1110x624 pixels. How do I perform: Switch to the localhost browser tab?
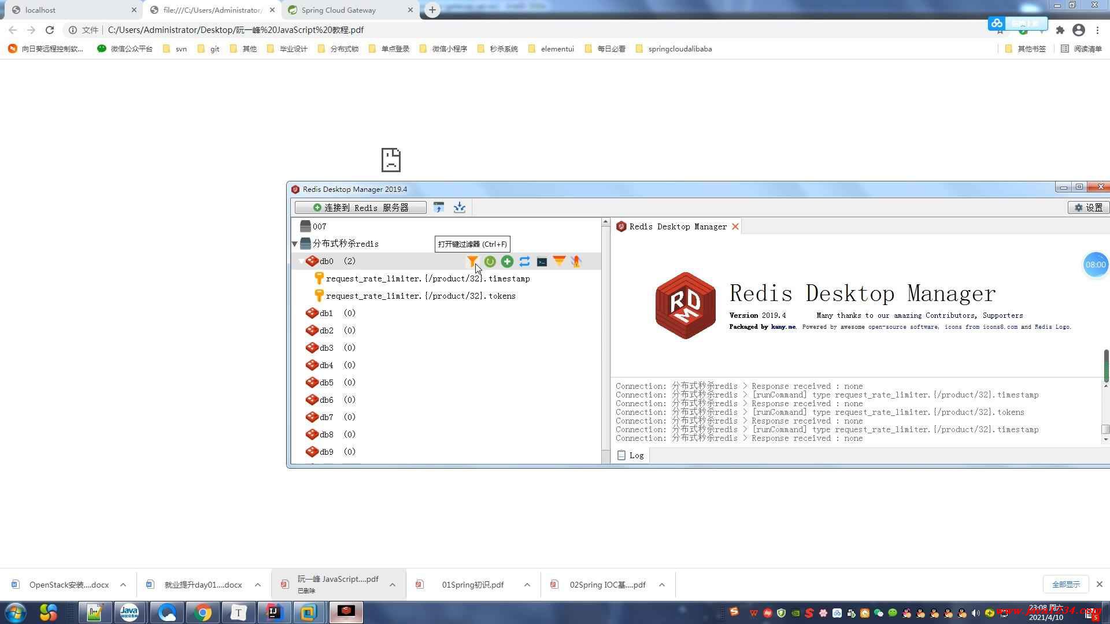(x=72, y=10)
